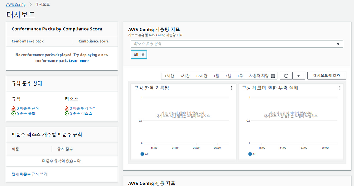Open the refresh interval dropdown arrow
This screenshot has width=354, height=186.
(x=299, y=76)
